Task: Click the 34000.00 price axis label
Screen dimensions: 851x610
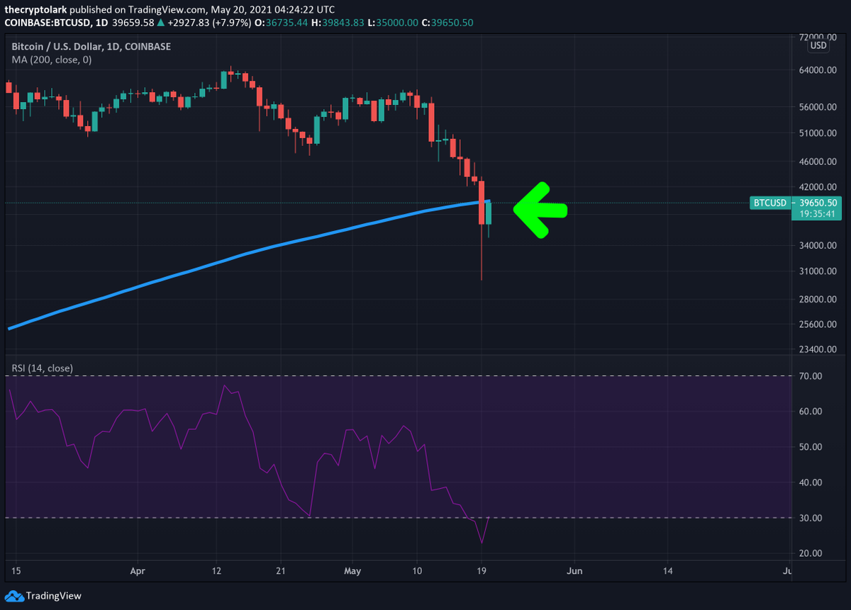Action: pyautogui.click(x=817, y=246)
